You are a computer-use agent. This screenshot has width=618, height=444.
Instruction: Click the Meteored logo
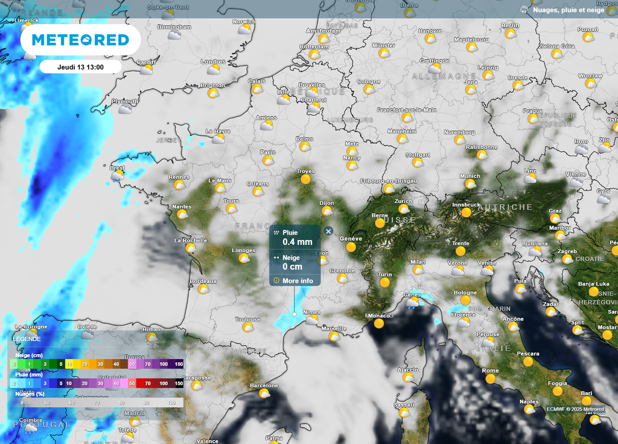coord(80,40)
